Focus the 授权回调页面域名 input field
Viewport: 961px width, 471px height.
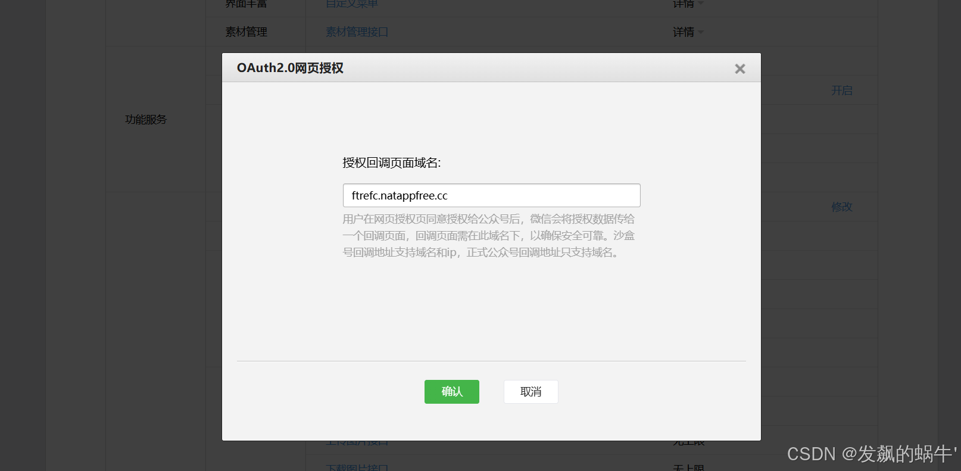coord(492,195)
